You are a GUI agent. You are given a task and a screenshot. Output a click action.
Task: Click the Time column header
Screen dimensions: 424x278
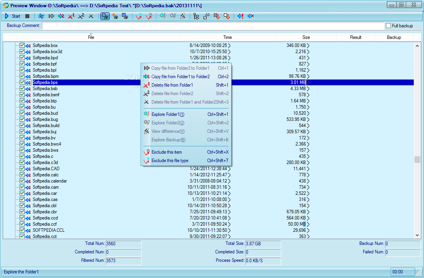click(227, 37)
